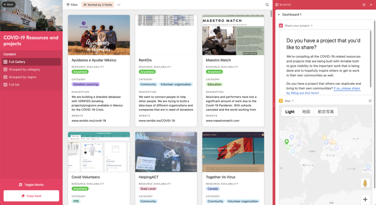
Task: Click the gallery vertical scrollbar
Action: pos(271,14)
